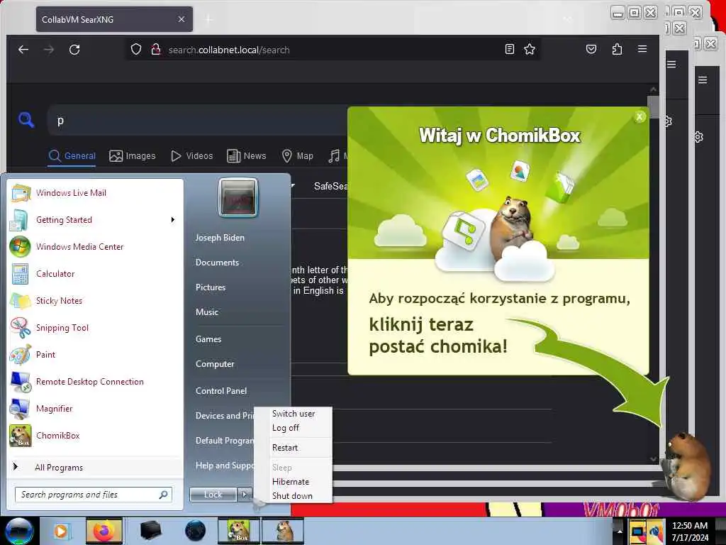The width and height of the screenshot is (726, 545).
Task: Switch to the Videos search tab
Action: tap(191, 156)
